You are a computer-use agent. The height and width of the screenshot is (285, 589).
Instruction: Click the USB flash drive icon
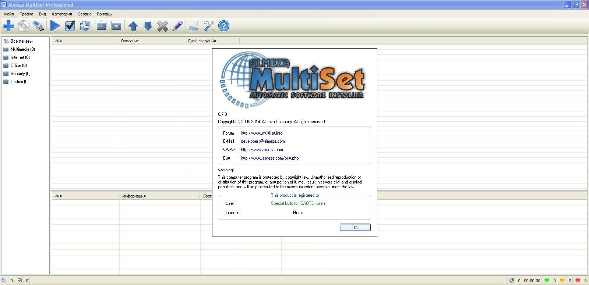(38, 26)
